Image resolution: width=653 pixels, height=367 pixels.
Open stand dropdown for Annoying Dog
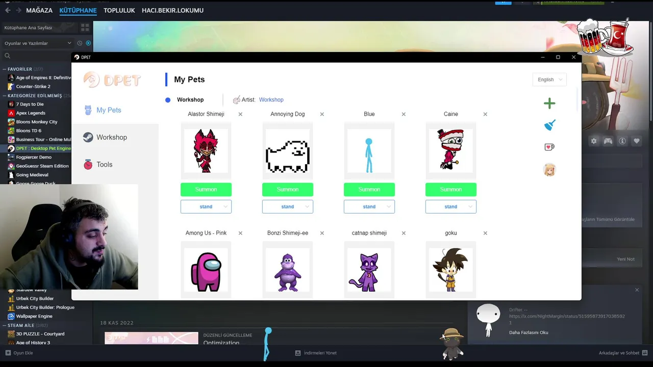(x=288, y=206)
